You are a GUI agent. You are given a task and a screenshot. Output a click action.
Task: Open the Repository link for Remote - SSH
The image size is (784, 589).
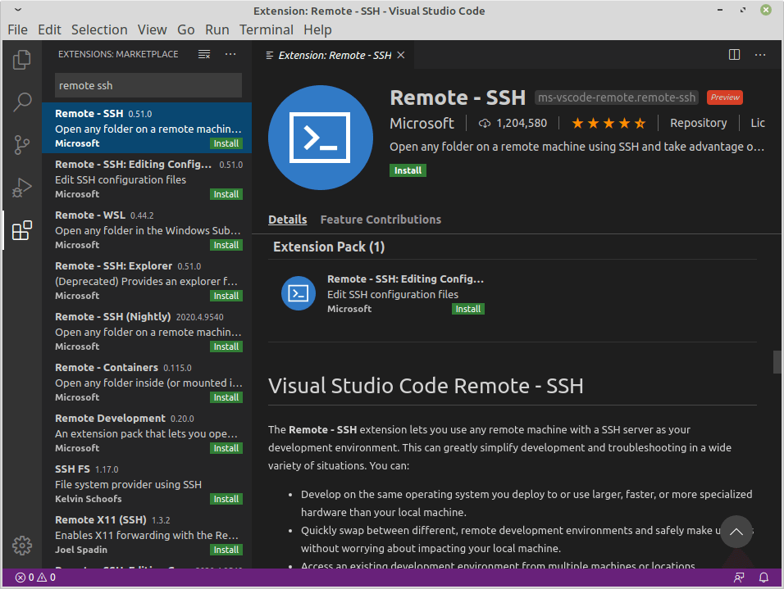[698, 123]
